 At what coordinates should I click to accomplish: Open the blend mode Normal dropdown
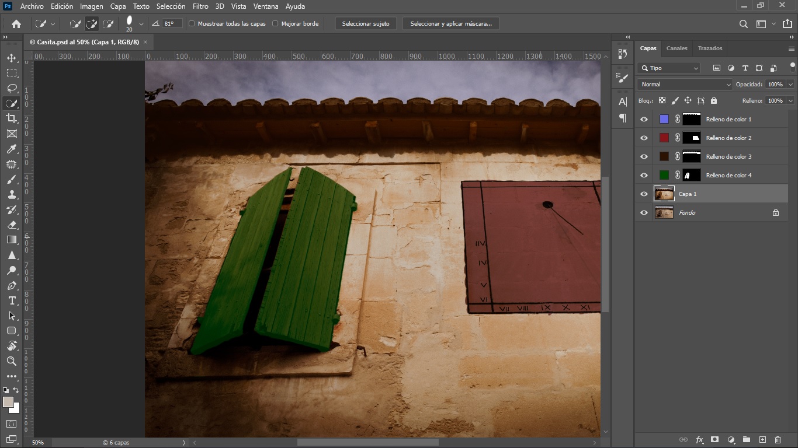coord(684,85)
